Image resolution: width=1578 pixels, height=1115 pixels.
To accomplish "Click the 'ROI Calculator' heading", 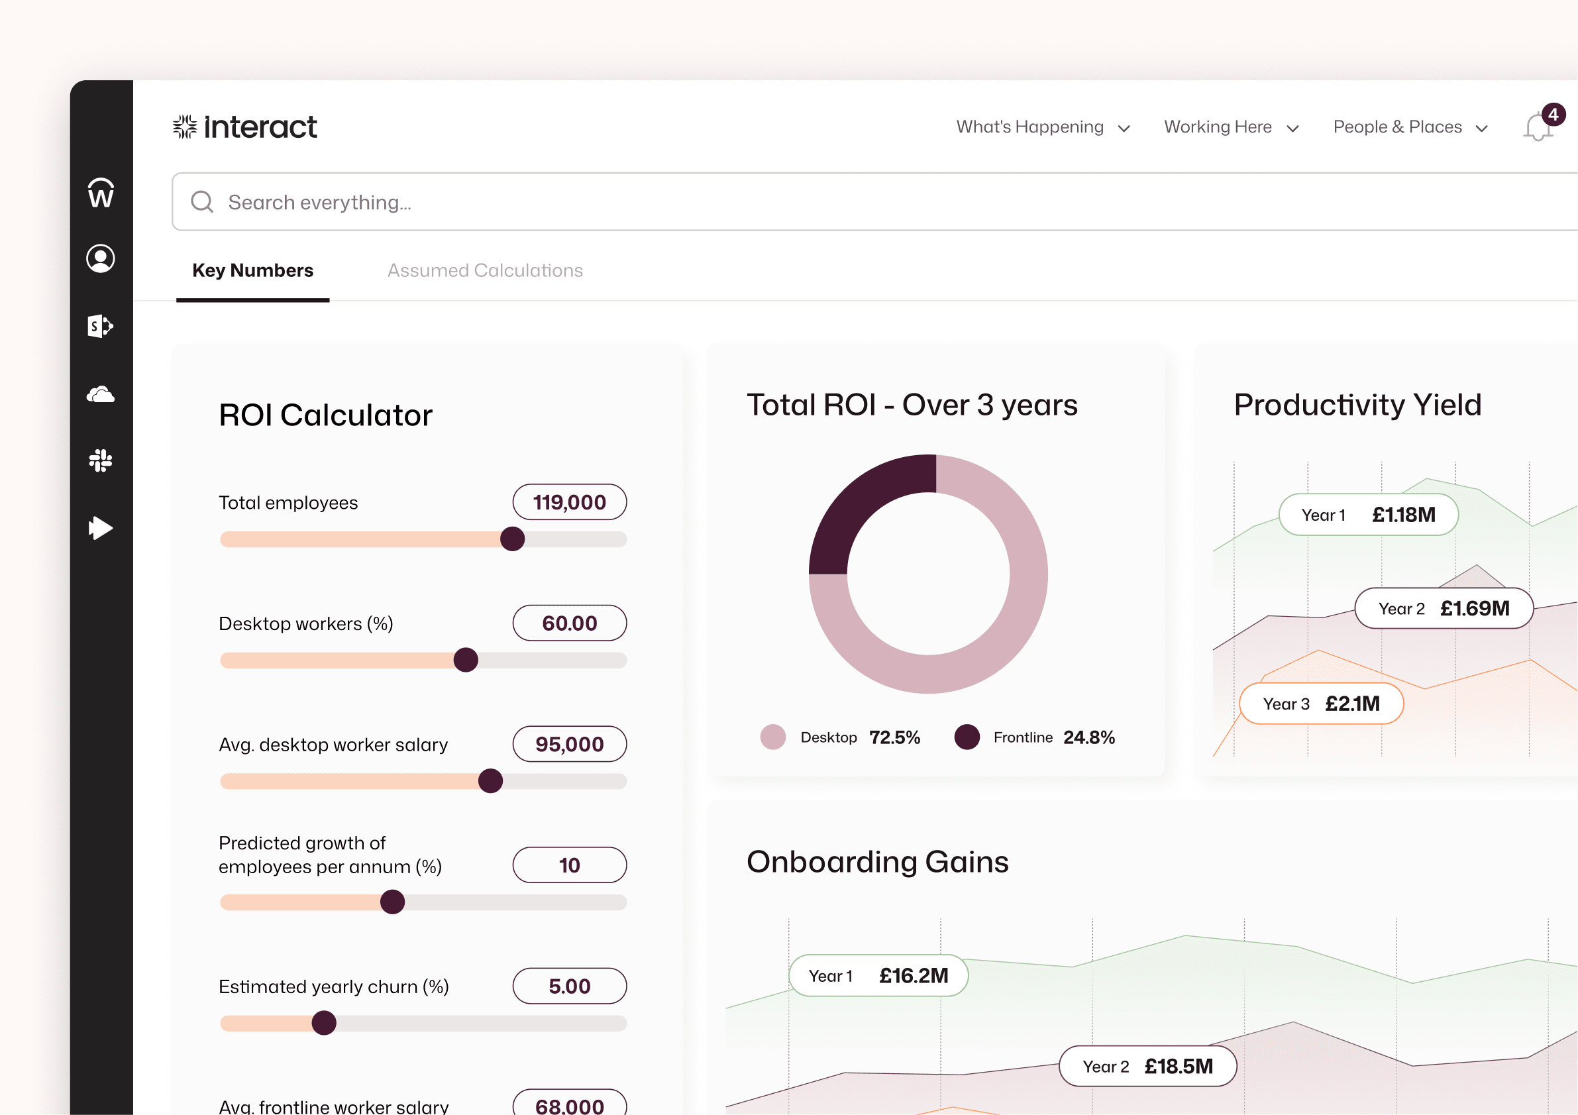I will [326, 415].
